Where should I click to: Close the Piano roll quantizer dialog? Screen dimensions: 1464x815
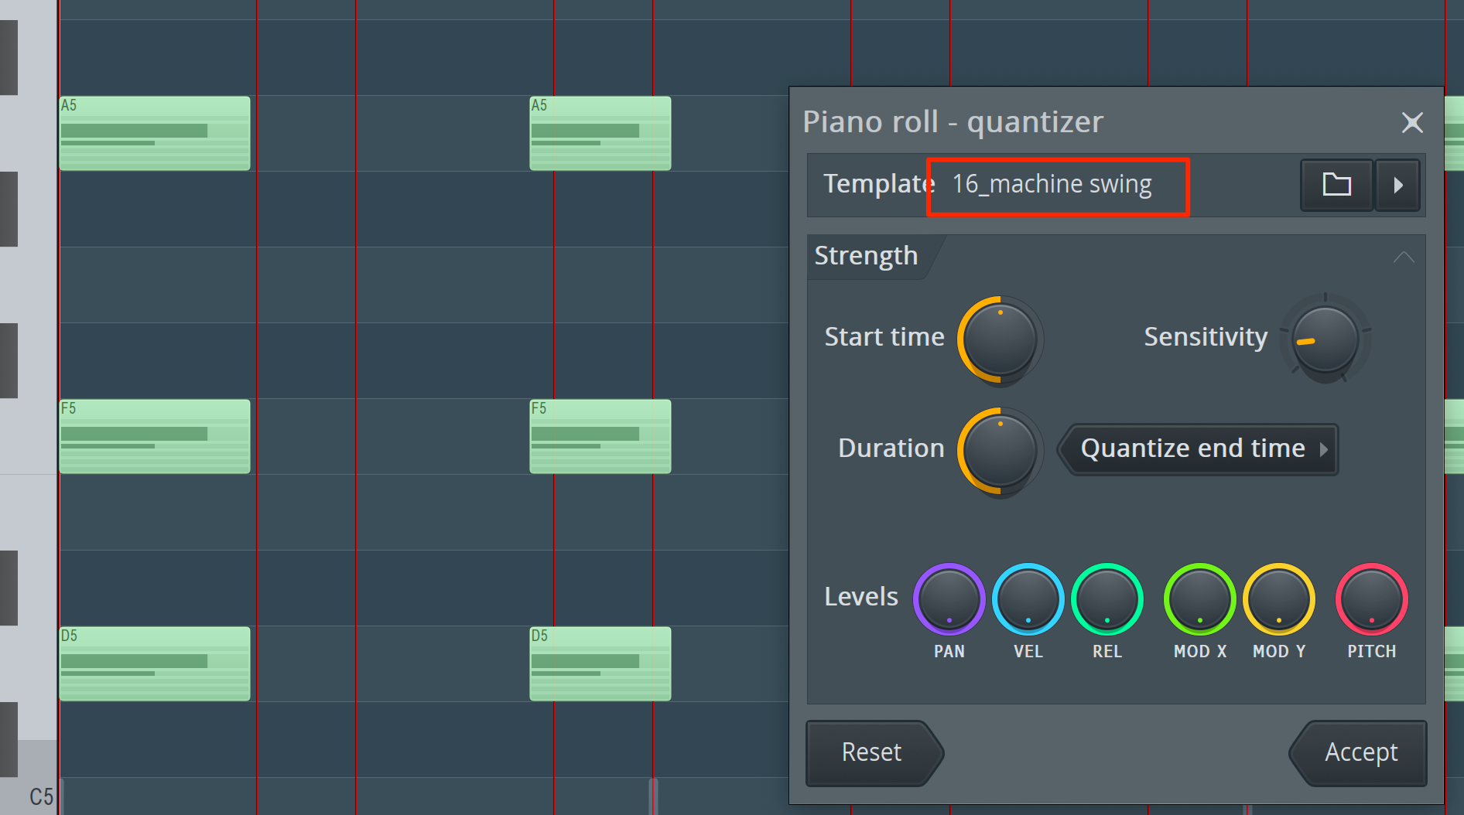(1412, 122)
